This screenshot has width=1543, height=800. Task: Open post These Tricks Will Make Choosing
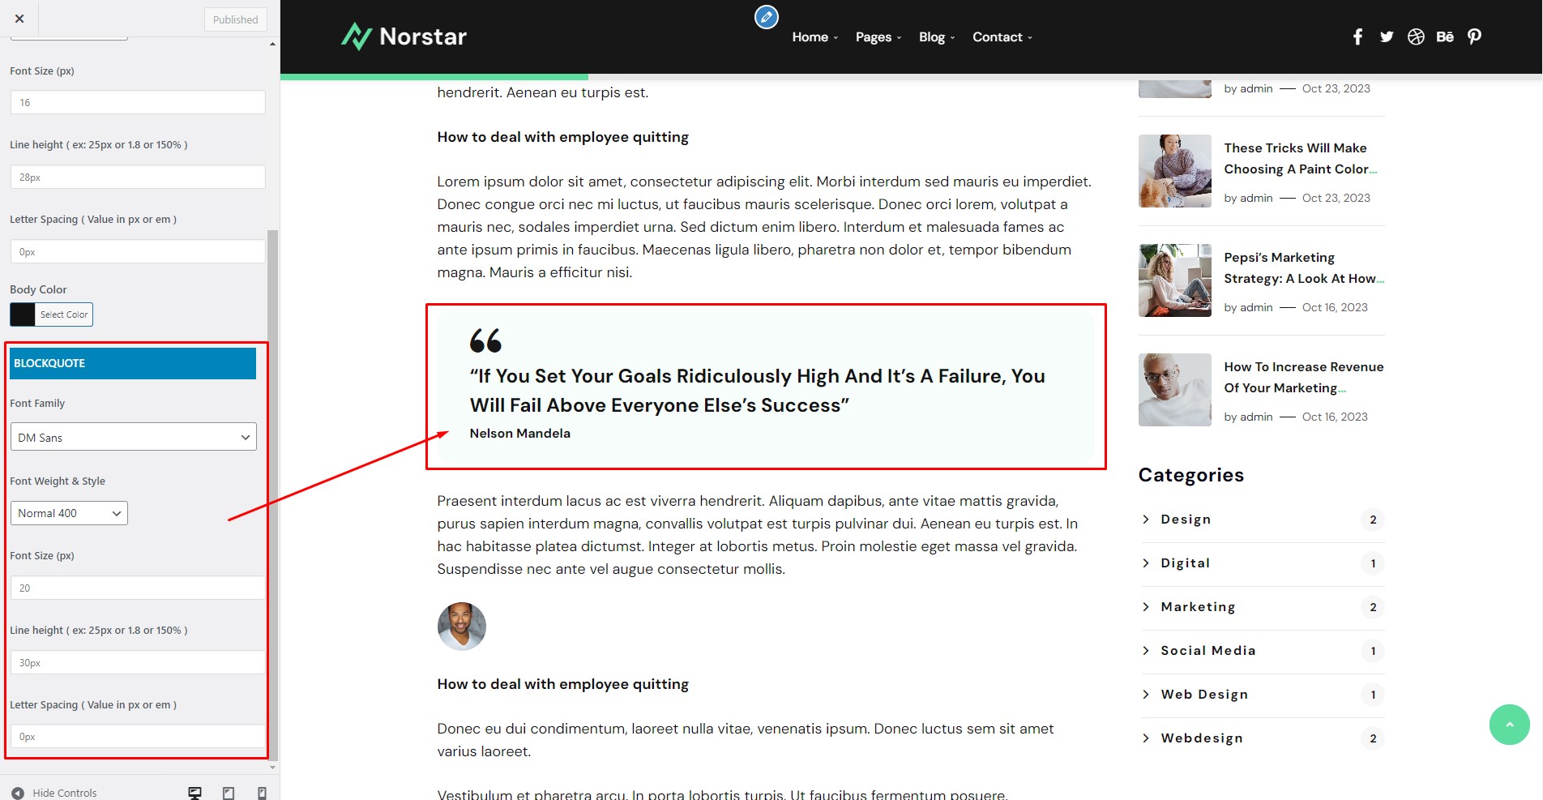1301,159
